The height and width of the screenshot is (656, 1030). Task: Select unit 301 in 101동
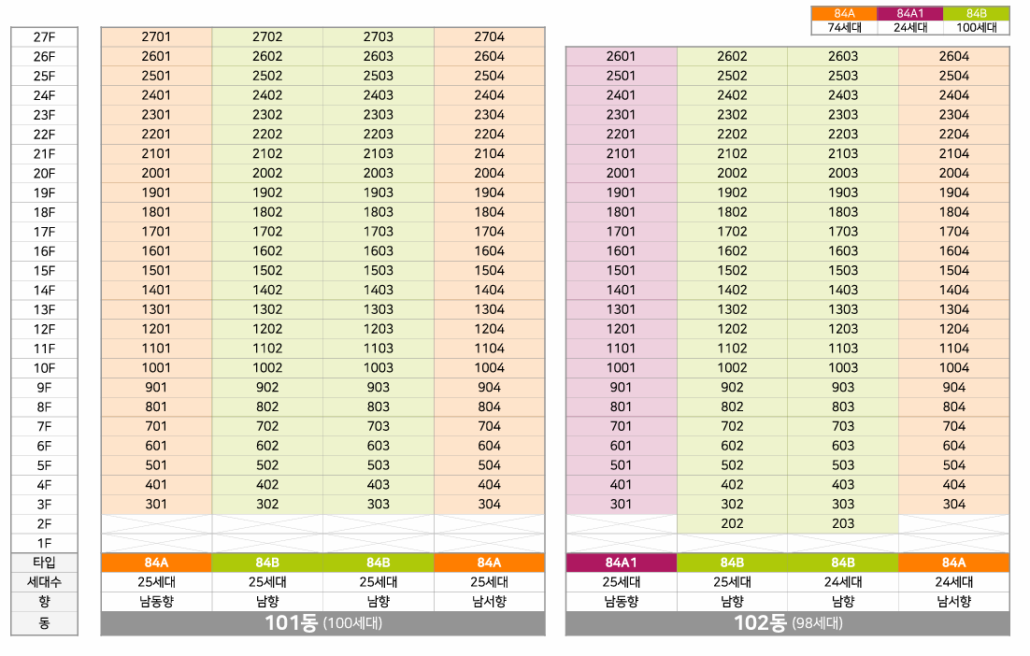(x=156, y=505)
